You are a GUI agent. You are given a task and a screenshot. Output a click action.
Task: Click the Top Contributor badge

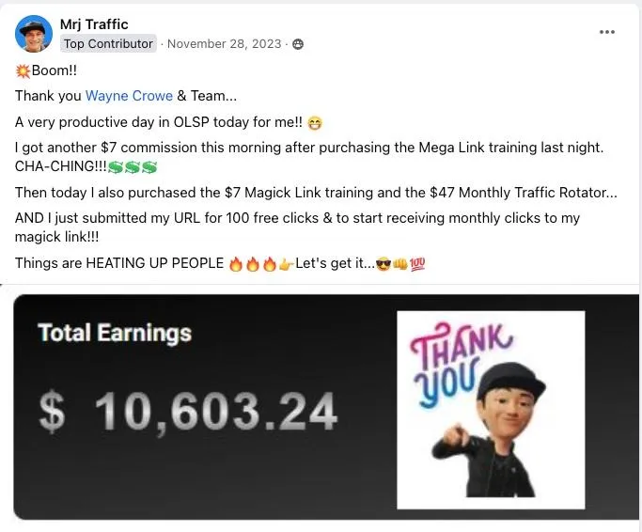(x=108, y=43)
